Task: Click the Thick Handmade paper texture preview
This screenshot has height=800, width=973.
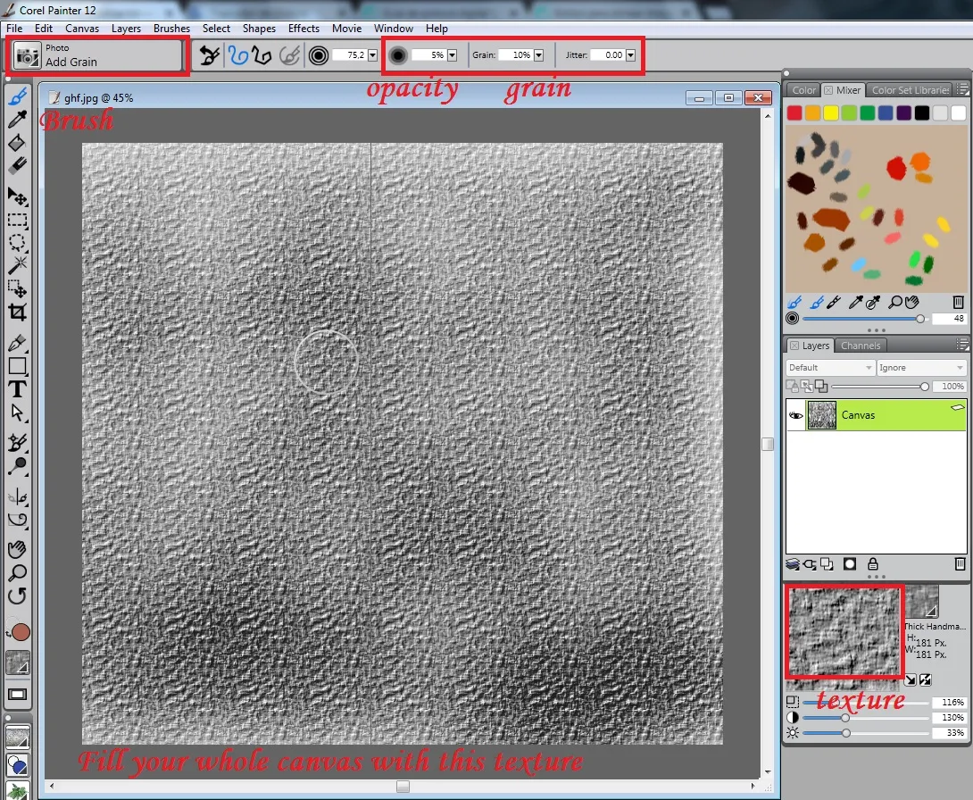Action: pos(844,632)
